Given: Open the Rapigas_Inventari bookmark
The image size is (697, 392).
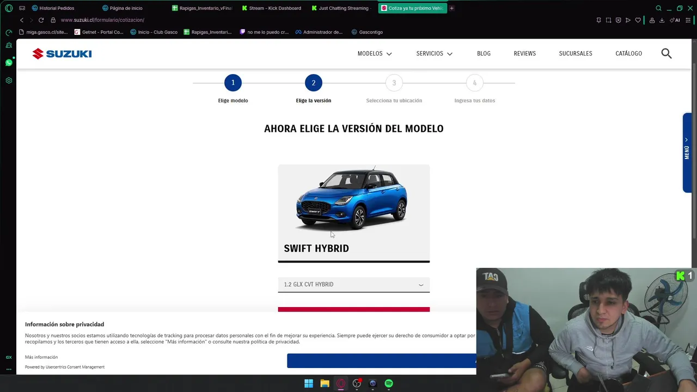Looking at the screenshot, I should pyautogui.click(x=207, y=32).
